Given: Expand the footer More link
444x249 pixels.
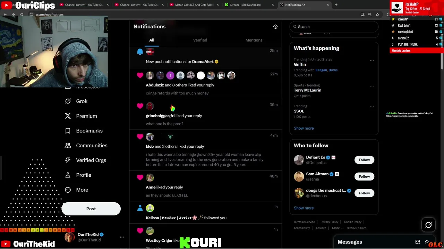Looking at the screenshot, I should click(x=338, y=228).
